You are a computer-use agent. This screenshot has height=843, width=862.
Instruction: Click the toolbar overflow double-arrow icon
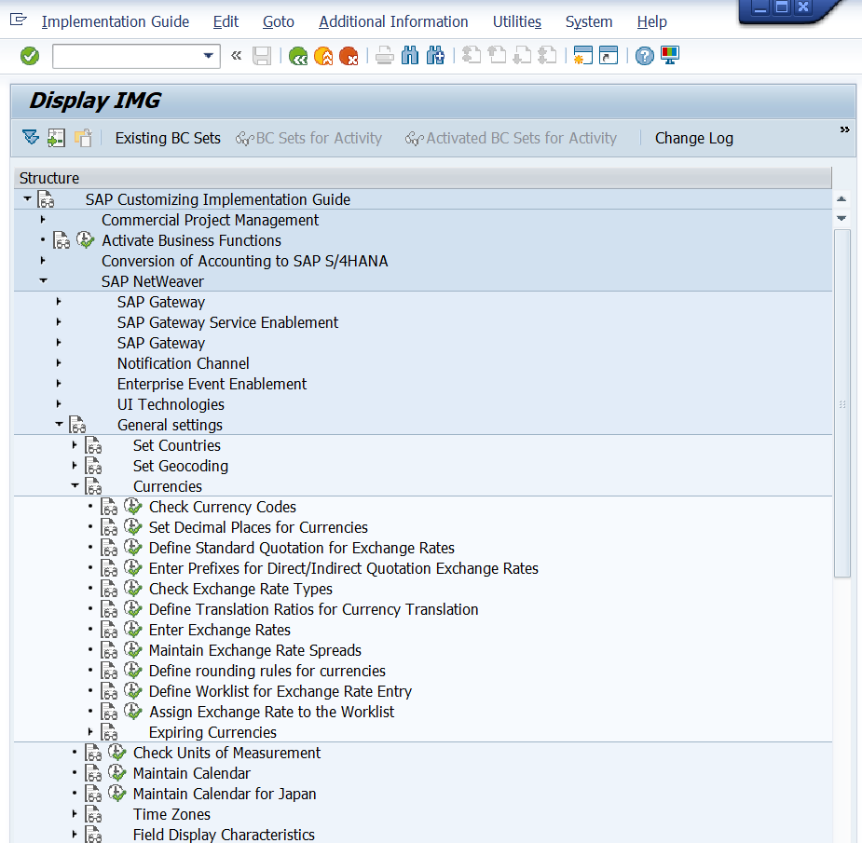point(844,129)
